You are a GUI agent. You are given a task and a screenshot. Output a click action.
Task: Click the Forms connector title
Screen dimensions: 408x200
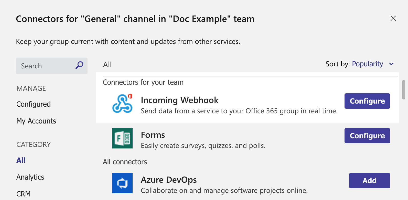[x=153, y=135]
